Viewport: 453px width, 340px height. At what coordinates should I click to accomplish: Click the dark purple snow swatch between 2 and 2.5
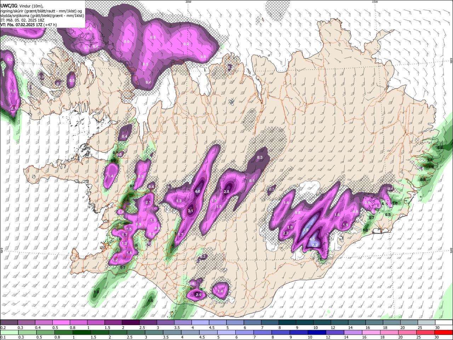[x=131, y=323]
